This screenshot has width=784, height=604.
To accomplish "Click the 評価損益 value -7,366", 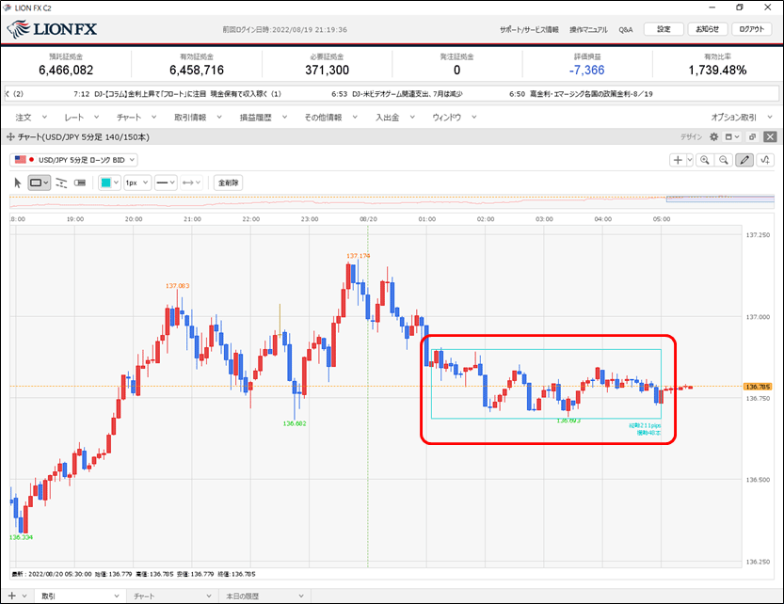I will [x=586, y=70].
